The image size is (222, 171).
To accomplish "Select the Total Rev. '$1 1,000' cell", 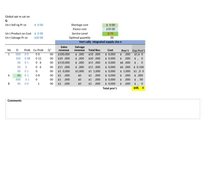I will point(94,71).
